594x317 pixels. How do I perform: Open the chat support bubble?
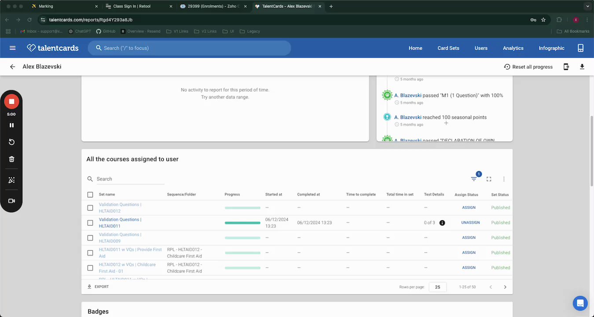tap(580, 303)
